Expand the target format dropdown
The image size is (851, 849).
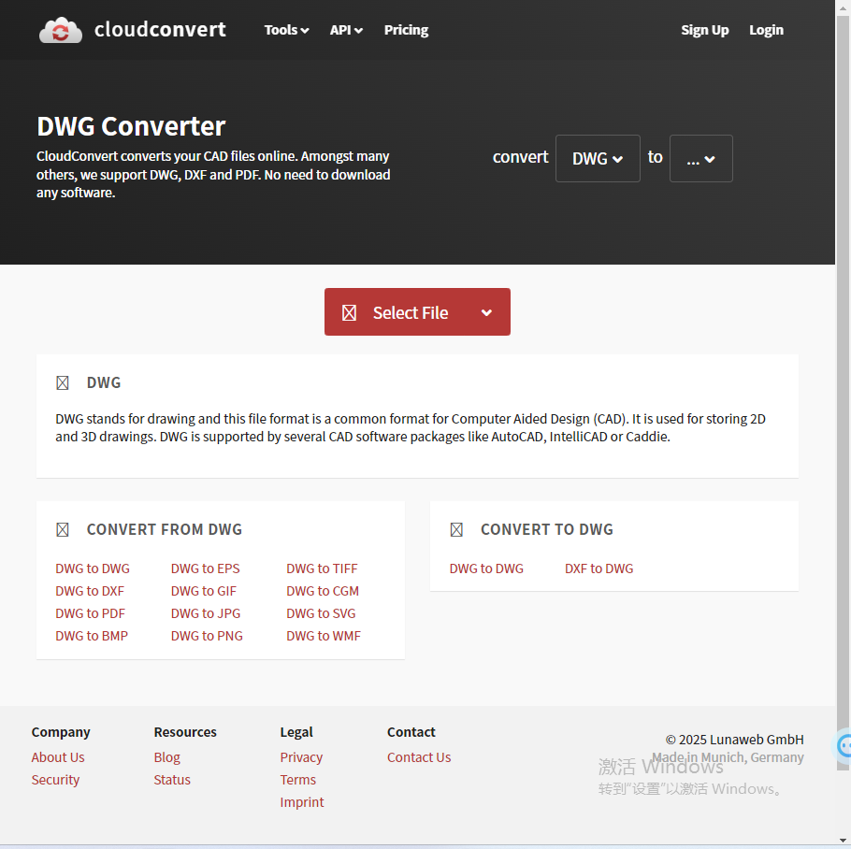[701, 158]
